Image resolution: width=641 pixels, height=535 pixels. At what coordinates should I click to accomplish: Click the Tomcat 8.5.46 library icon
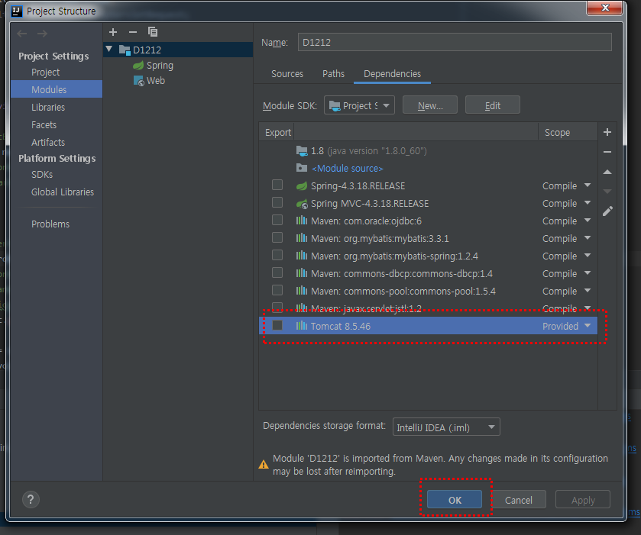pyautogui.click(x=302, y=326)
